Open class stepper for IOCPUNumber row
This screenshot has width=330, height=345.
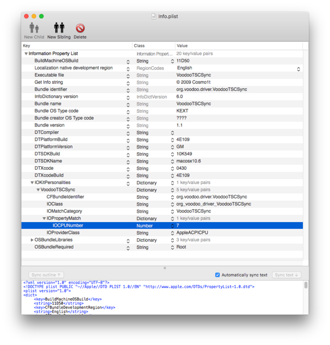point(172,226)
